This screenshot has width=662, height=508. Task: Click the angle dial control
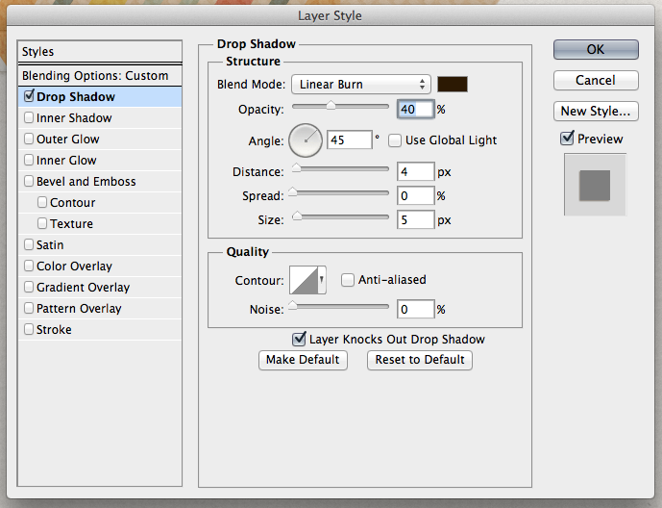306,140
